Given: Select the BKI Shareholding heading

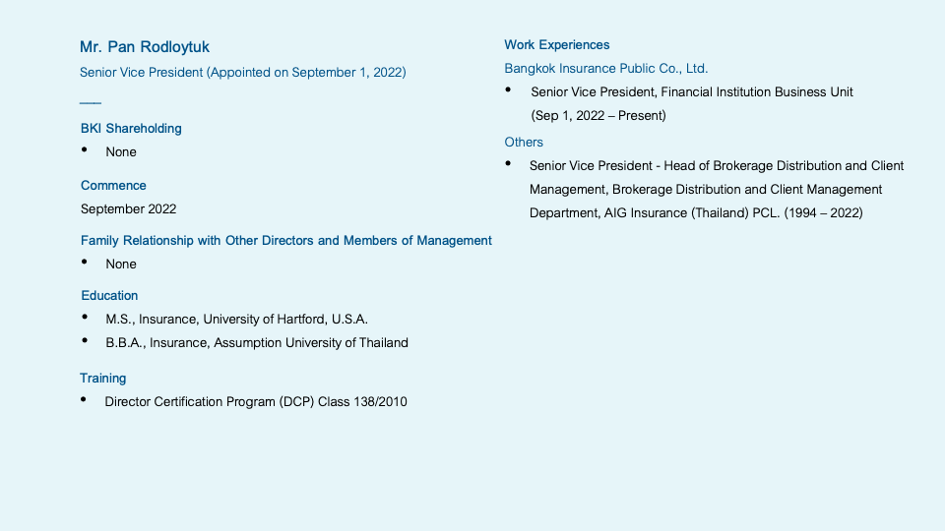Looking at the screenshot, I should pyautogui.click(x=131, y=128).
